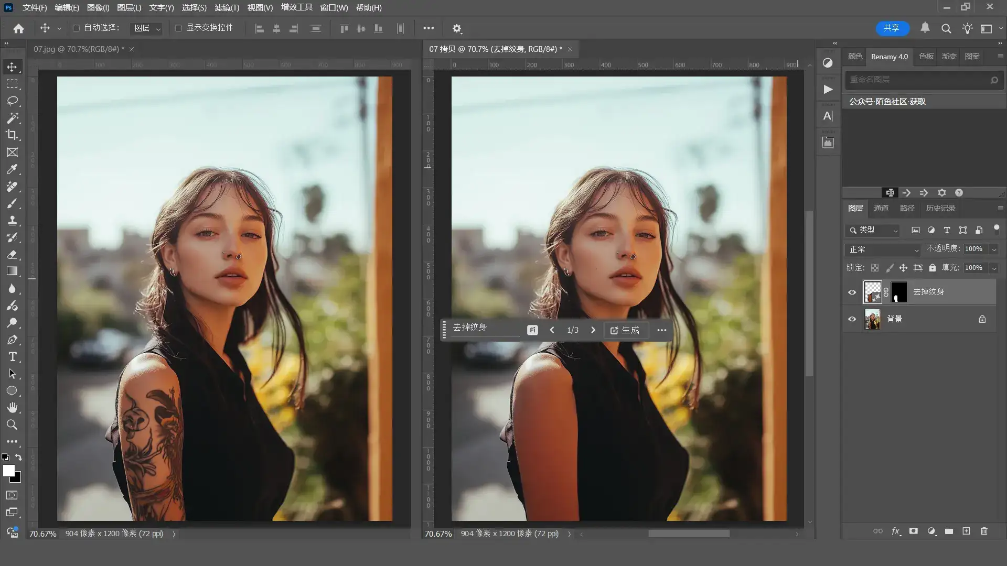Enable the 自动选择 checkbox
The image size is (1007, 566).
click(x=77, y=28)
